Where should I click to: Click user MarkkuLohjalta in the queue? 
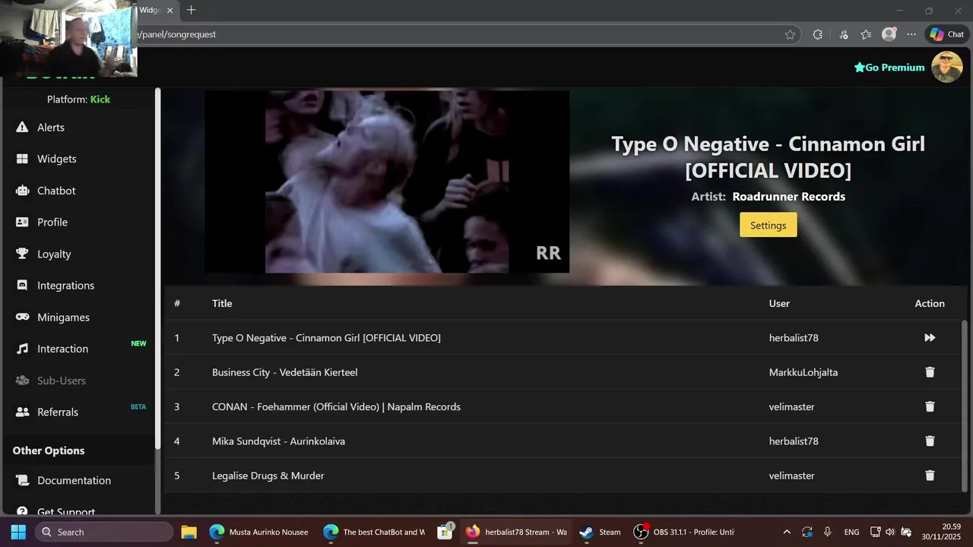pyautogui.click(x=803, y=372)
